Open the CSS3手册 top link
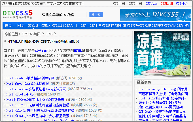Viewport: 193px width, 122px height. coord(135,4)
